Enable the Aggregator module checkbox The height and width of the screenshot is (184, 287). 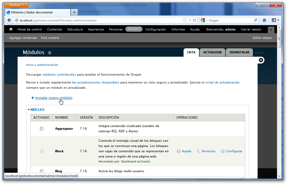pos(41,129)
